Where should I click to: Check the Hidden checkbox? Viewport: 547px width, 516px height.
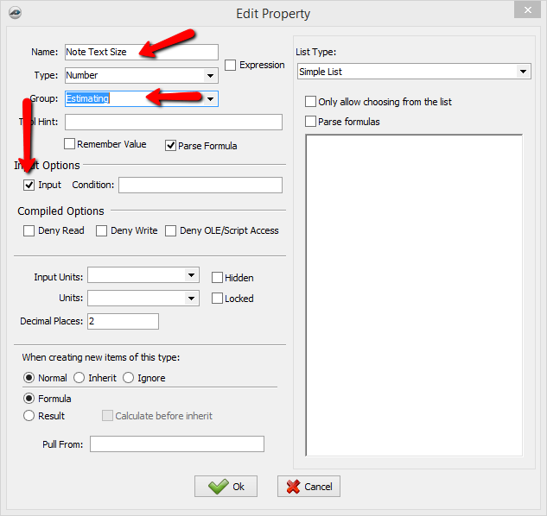pos(217,278)
